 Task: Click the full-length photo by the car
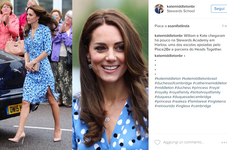pyautogui.click(x=36, y=75)
